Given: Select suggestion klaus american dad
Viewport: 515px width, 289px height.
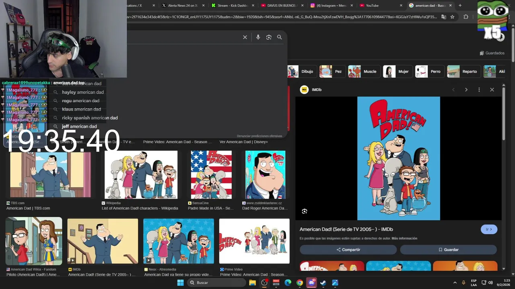Looking at the screenshot, I should [x=81, y=109].
